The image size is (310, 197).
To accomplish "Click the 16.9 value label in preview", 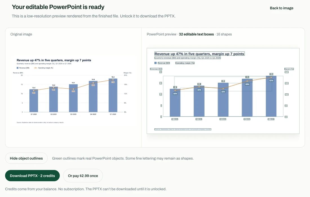I will pos(247,77).
